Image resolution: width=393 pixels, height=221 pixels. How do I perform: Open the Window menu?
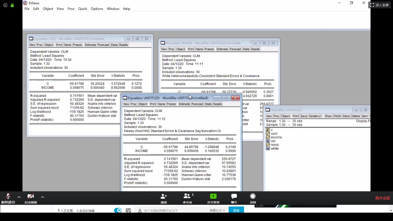point(113,9)
